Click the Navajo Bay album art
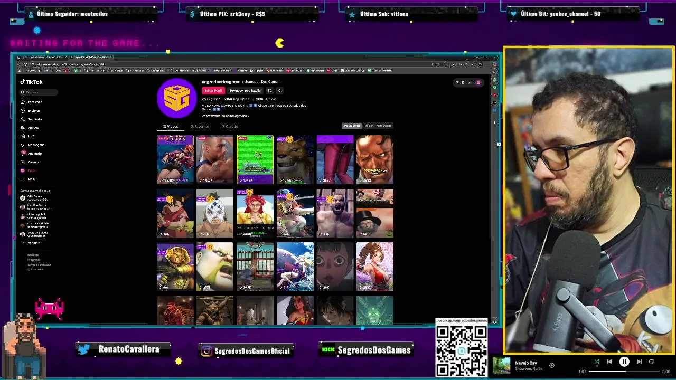The height and width of the screenshot is (380, 676). click(x=502, y=366)
